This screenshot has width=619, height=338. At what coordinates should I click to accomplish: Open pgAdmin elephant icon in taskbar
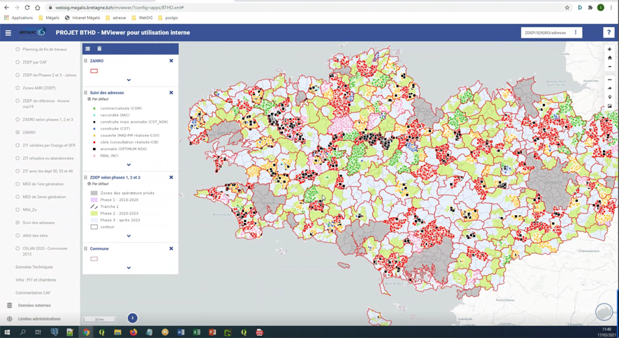[x=54, y=332]
